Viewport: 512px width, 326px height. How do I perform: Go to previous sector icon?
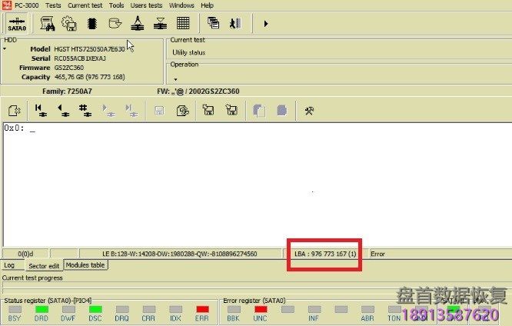coord(63,111)
